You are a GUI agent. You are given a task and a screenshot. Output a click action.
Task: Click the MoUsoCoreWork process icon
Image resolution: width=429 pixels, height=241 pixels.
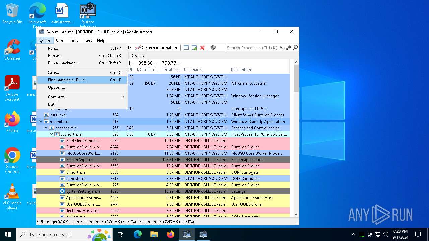coord(62,153)
